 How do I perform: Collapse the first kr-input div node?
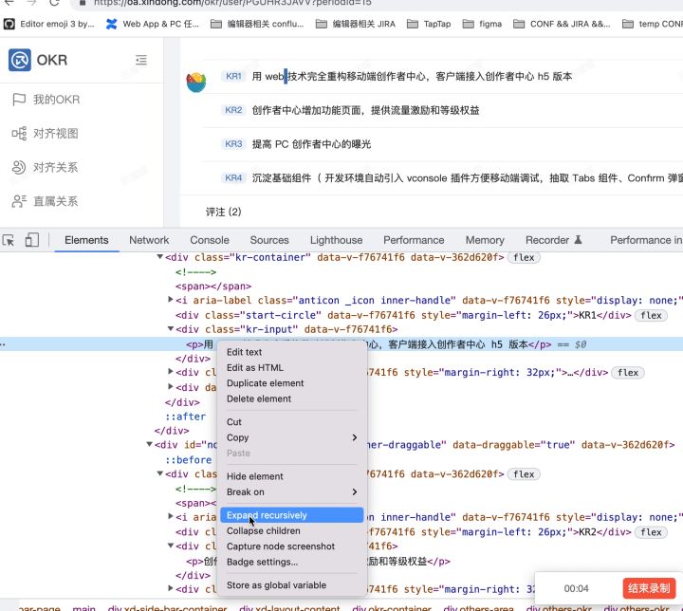coord(171,329)
